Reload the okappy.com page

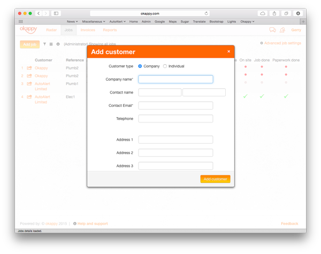206,13
